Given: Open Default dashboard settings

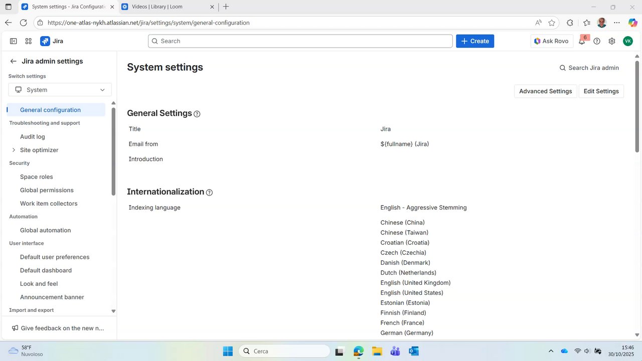Looking at the screenshot, I should [46, 270].
